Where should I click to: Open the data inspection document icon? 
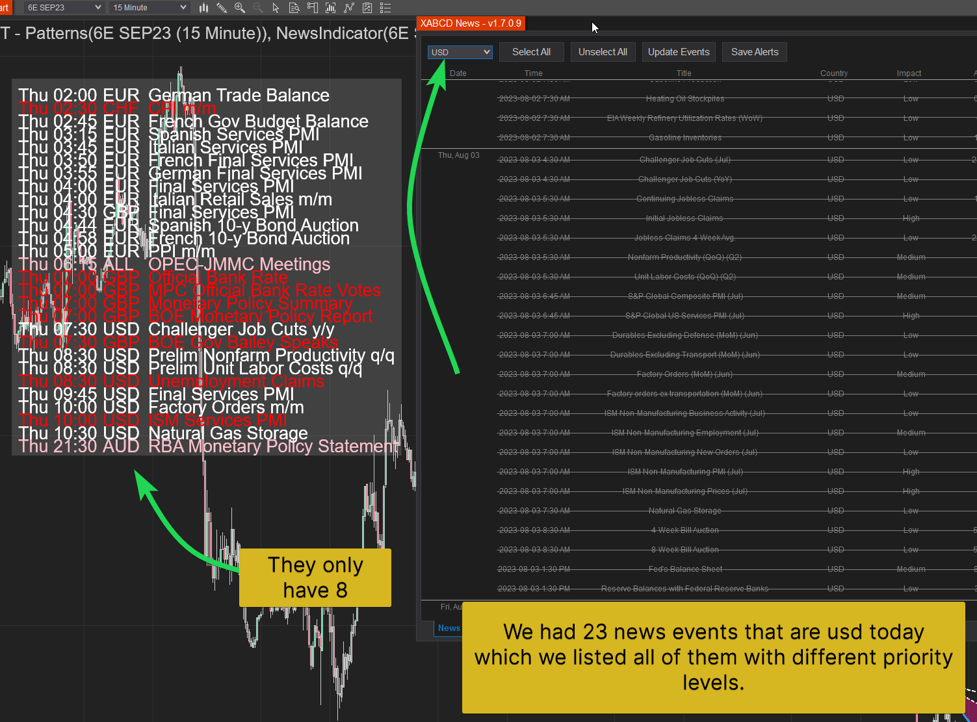pyautogui.click(x=294, y=8)
